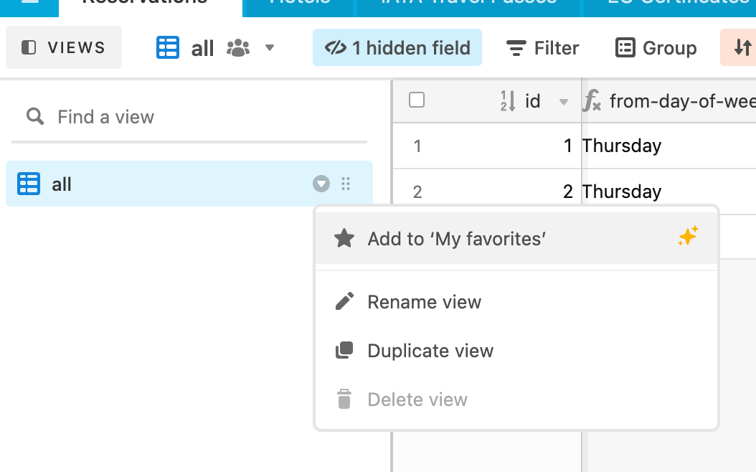Click the hidden-field eye-slash icon
Viewport: 756px width, 472px height.
[x=336, y=47]
